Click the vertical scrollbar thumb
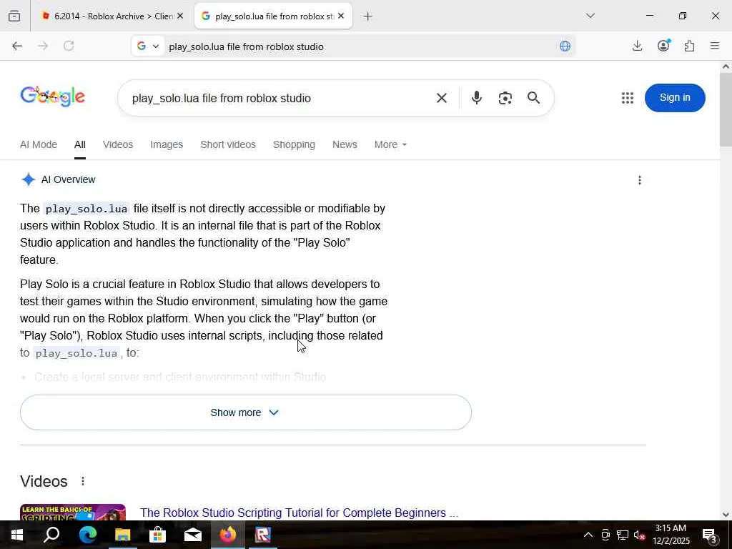This screenshot has width=732, height=549. point(726,109)
